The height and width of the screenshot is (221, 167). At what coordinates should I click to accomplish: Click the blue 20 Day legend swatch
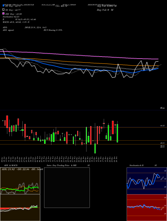[x=4, y=6]
